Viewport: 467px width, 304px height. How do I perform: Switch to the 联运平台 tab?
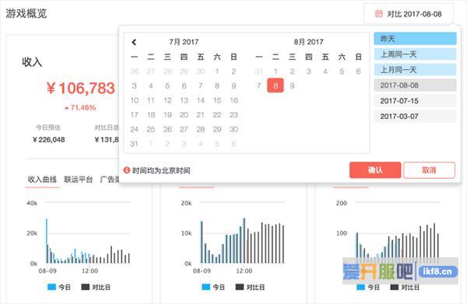pyautogui.click(x=79, y=180)
